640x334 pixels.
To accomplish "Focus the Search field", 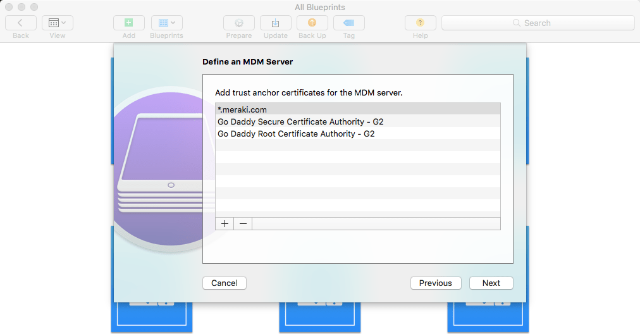I will (538, 23).
